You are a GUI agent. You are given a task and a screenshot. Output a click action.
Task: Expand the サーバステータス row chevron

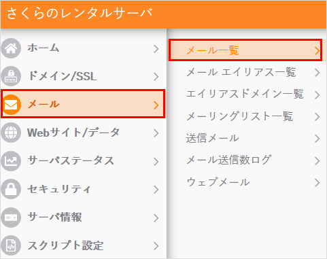pyautogui.click(x=156, y=162)
